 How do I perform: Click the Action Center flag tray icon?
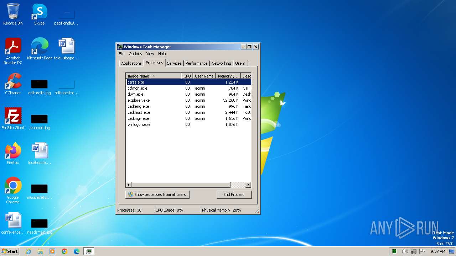423,251
